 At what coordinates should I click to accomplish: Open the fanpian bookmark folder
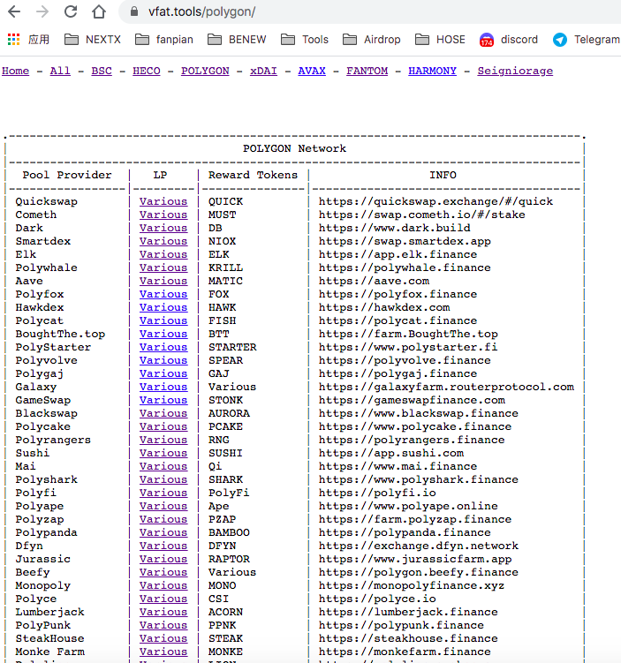click(x=164, y=40)
